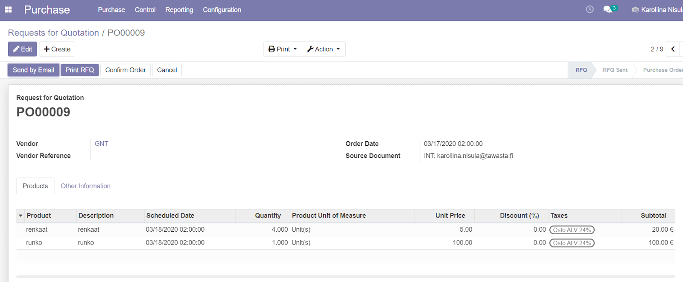Screen dimensions: 683x282
Task: Open the Control menu
Action: click(145, 10)
